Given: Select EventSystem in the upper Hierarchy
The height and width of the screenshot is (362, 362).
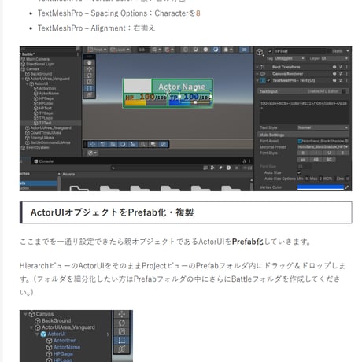Looking at the screenshot, I should point(37,147).
